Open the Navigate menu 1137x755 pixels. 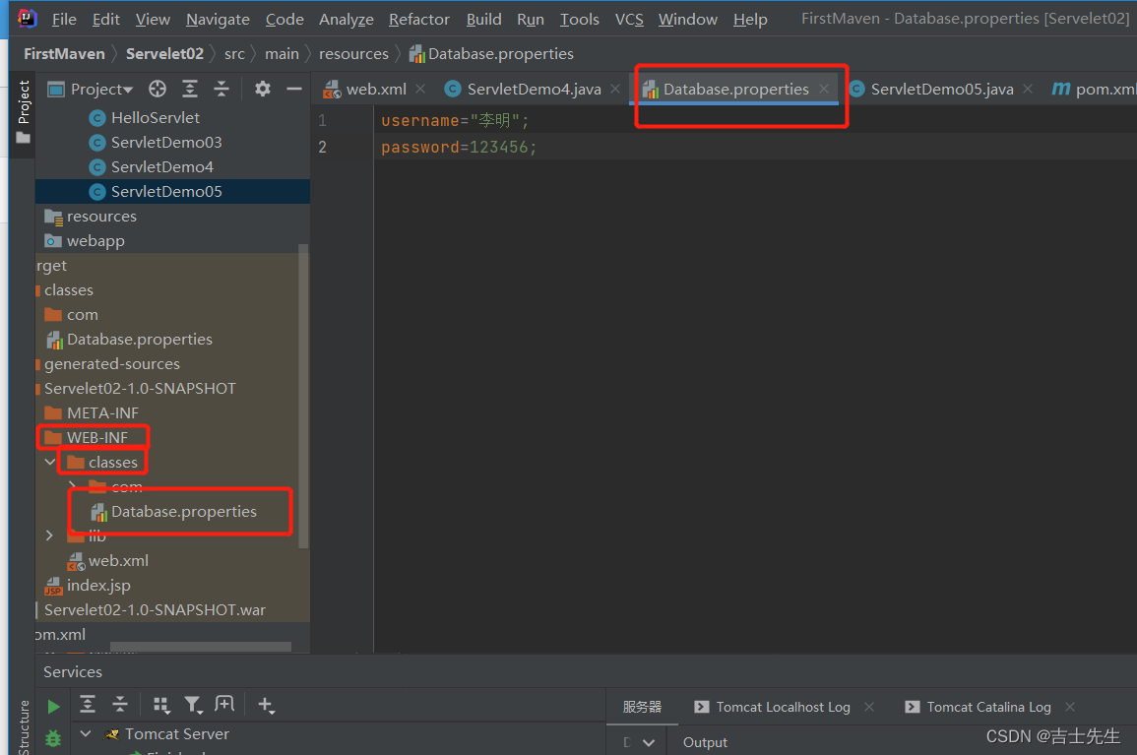[x=218, y=19]
